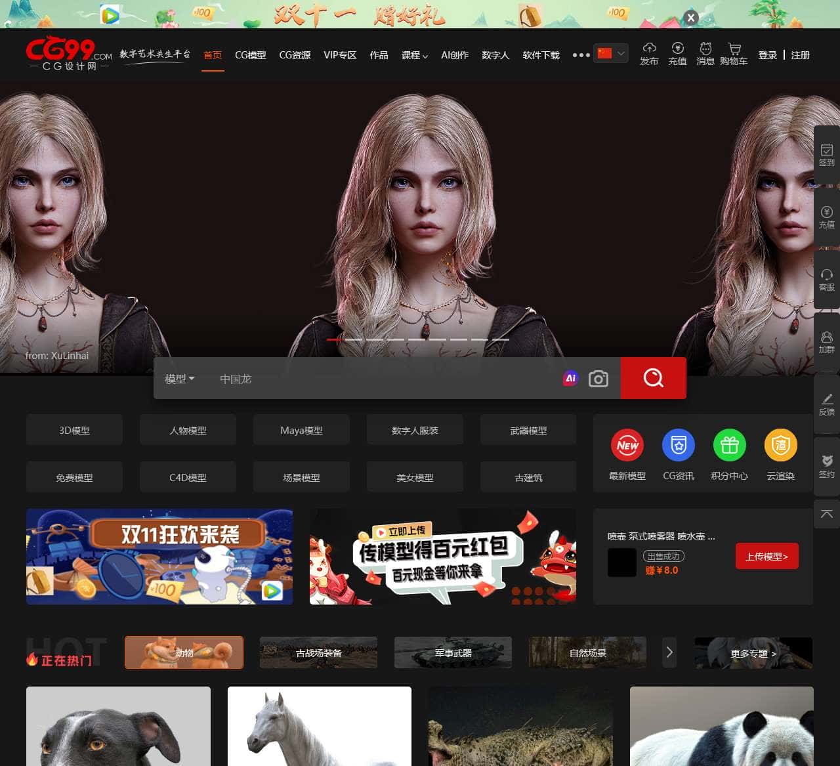
Task: Open 作品 navigation item
Action: [379, 55]
